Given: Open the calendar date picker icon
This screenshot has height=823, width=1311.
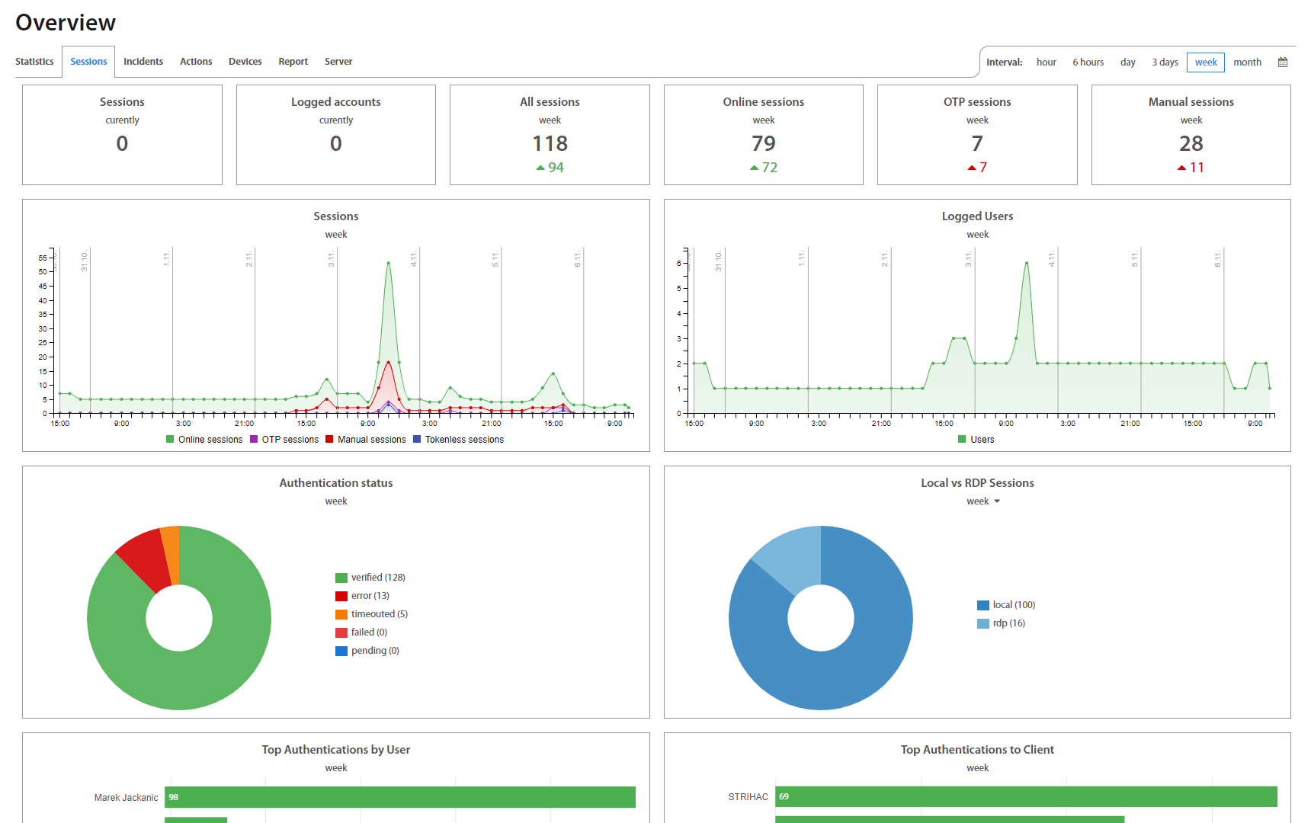Looking at the screenshot, I should click(1283, 62).
